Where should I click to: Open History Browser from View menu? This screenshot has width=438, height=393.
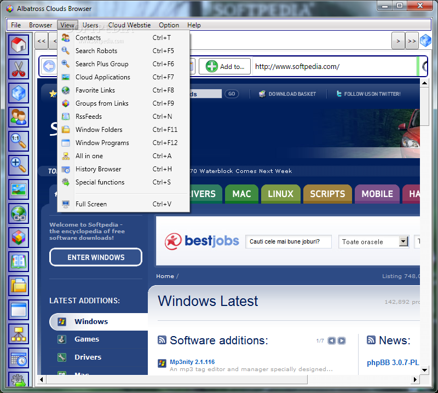click(124, 169)
